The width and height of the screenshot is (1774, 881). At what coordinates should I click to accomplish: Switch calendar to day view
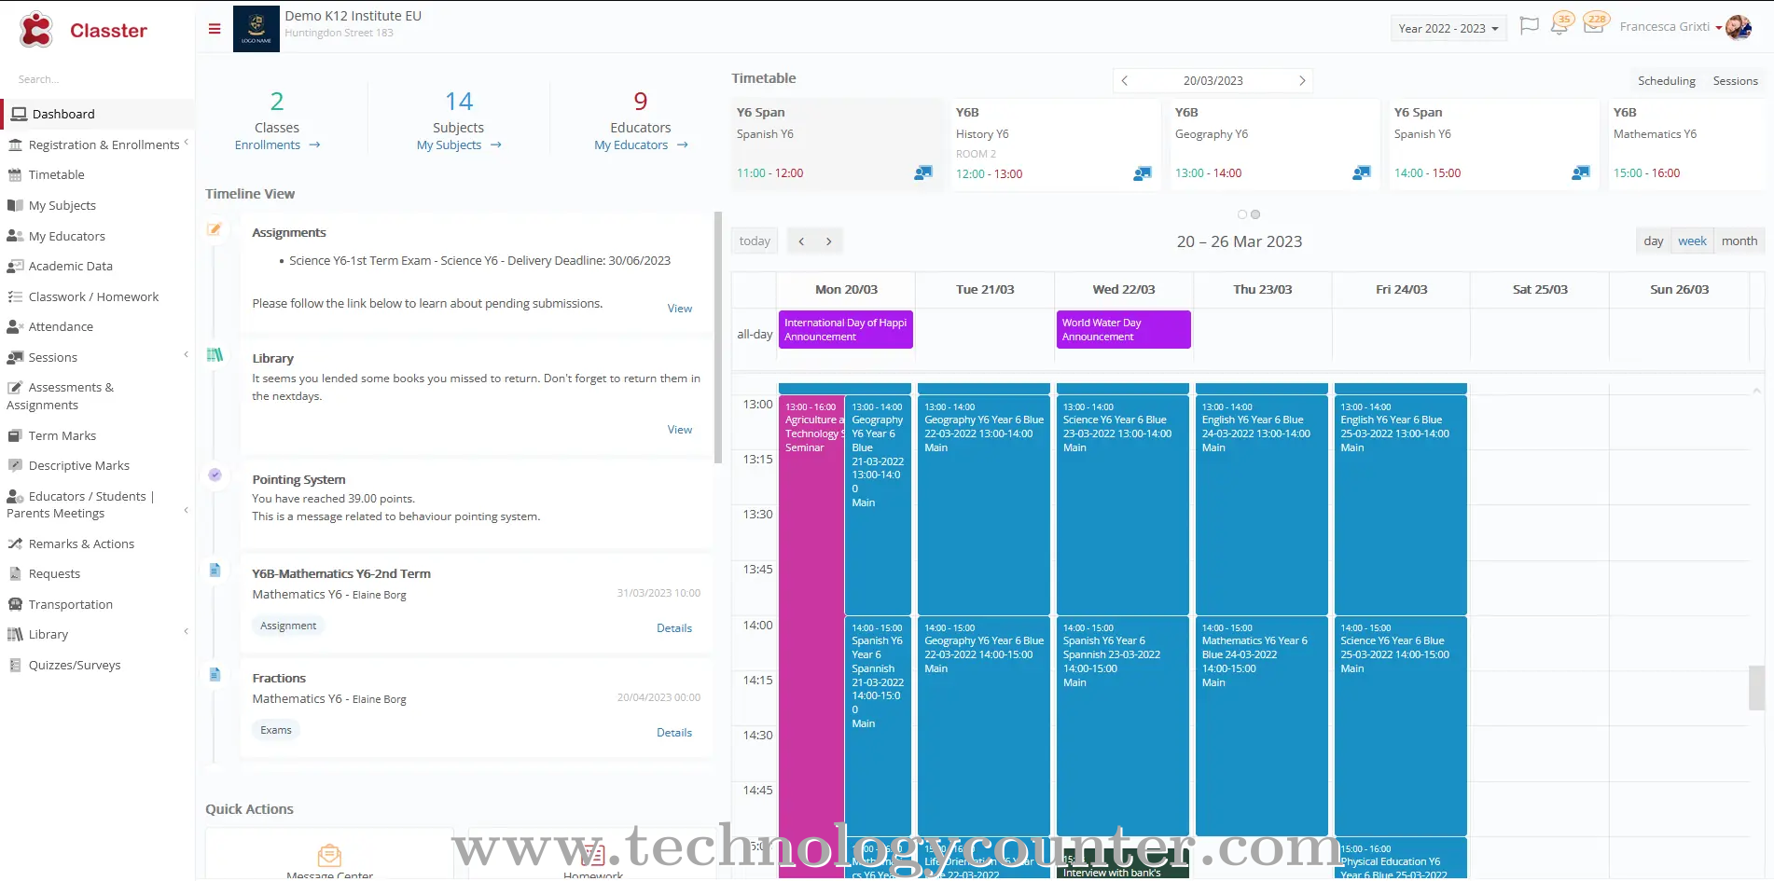pos(1654,241)
